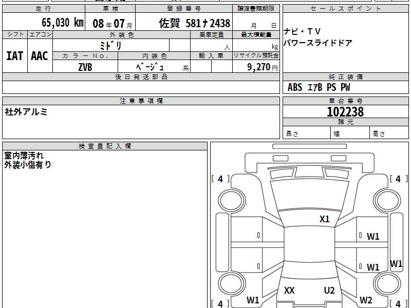This screenshot has width=411, height=308.
Task: Select the note 社外アルミ
Action: click(x=26, y=112)
